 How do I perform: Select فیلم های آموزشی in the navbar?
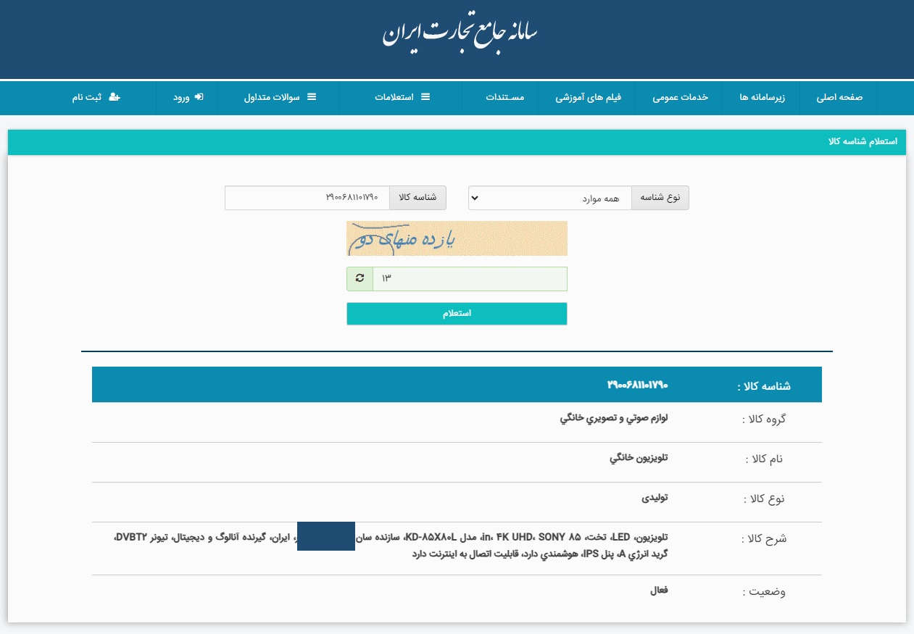tap(590, 96)
